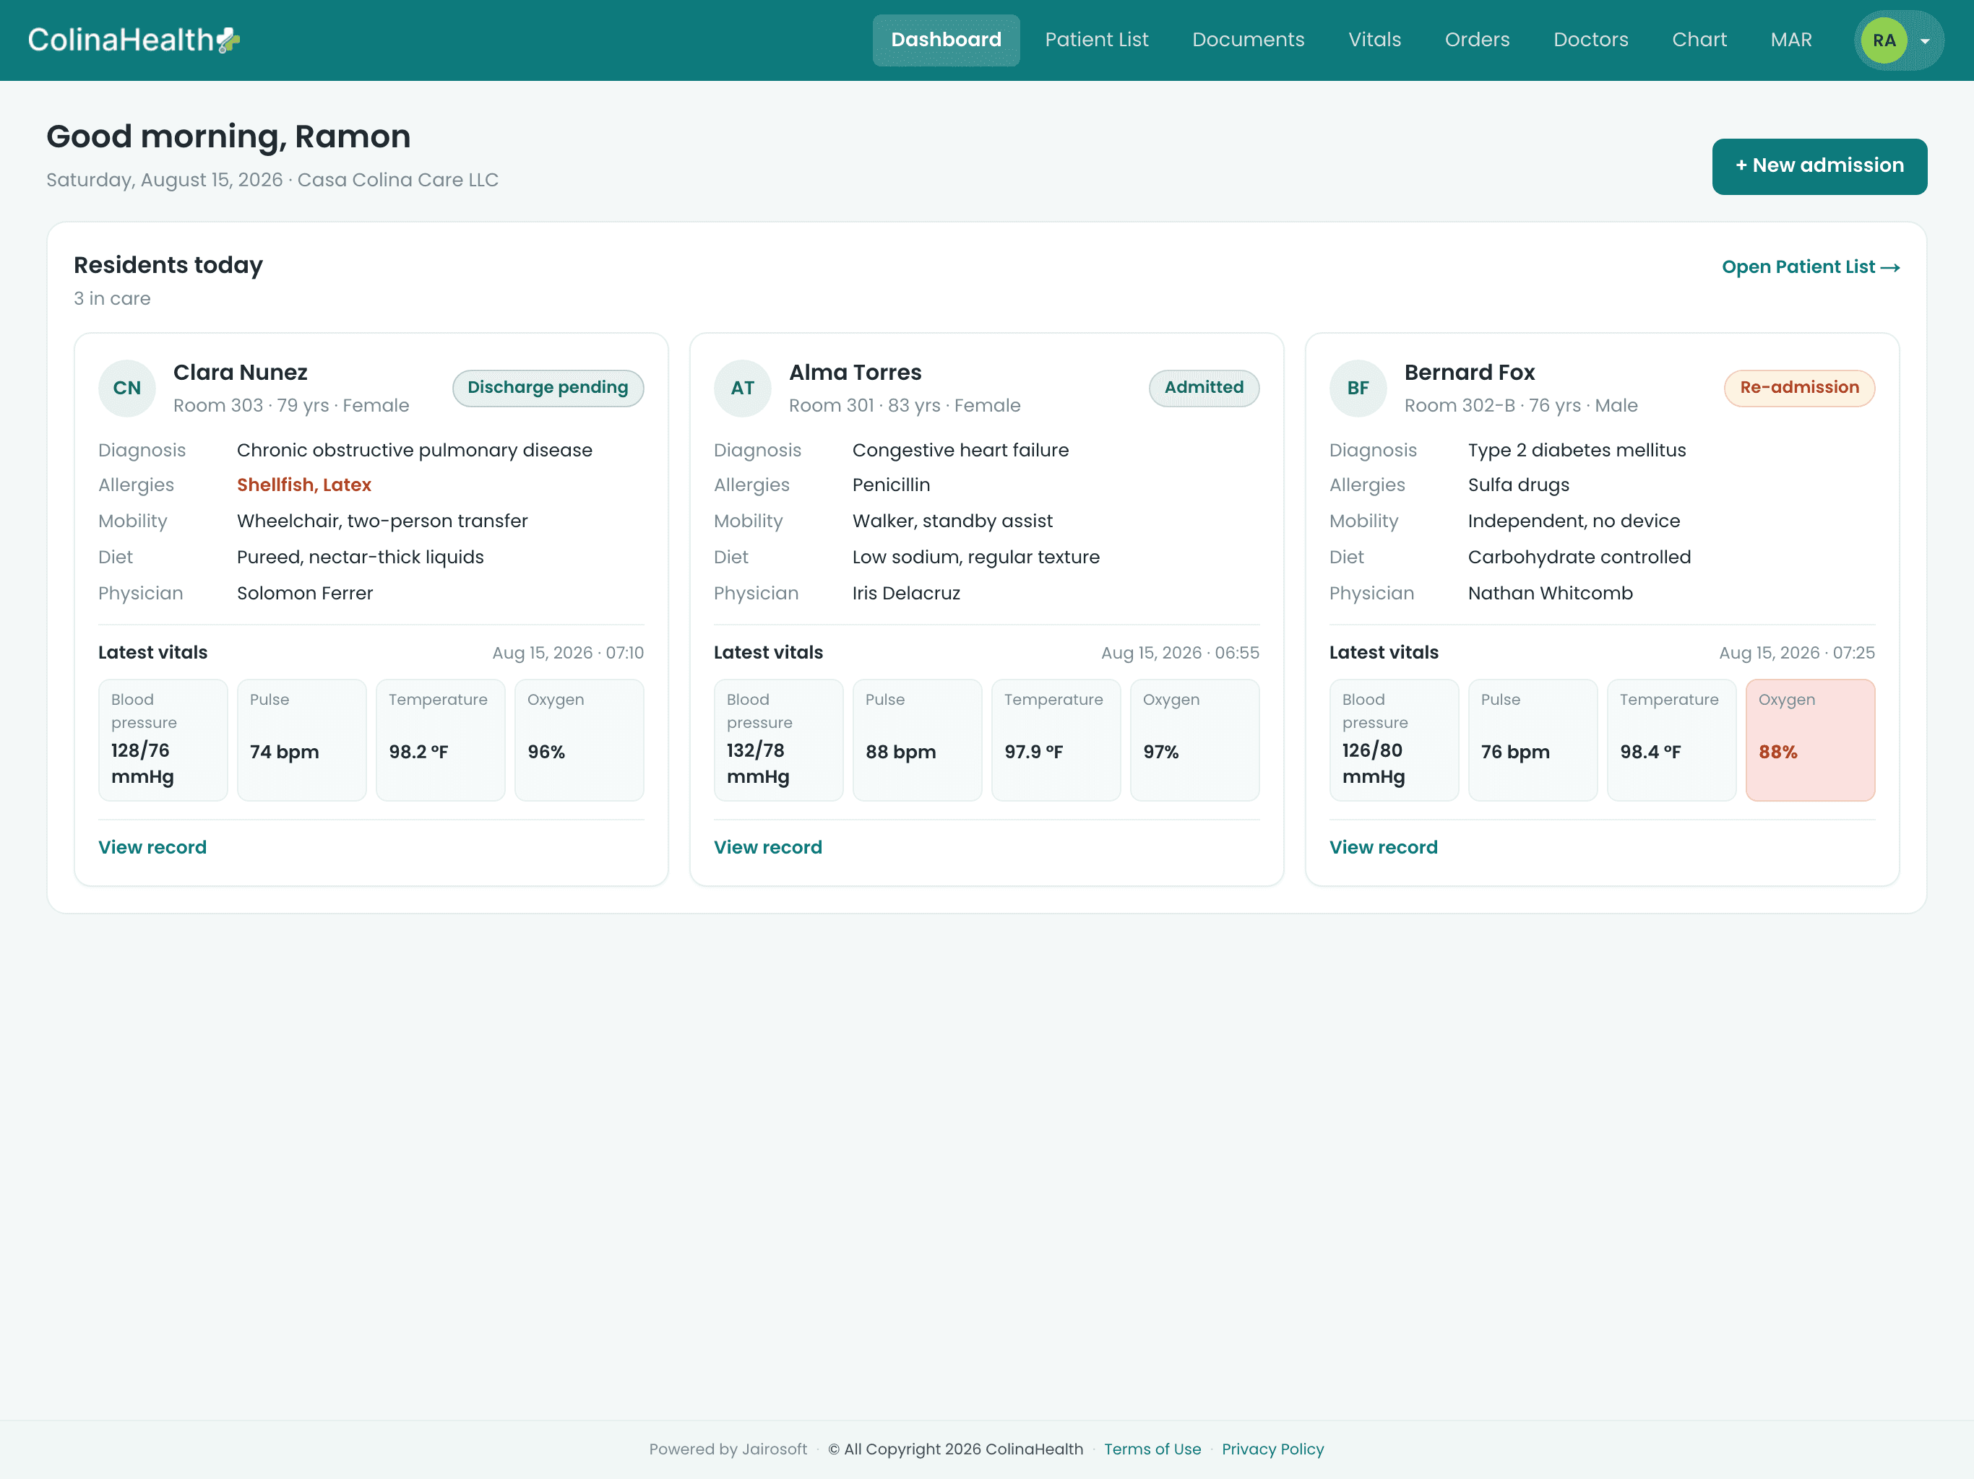Click the Carbohydrate controlled diet text
The image size is (1974, 1479).
[1579, 558]
